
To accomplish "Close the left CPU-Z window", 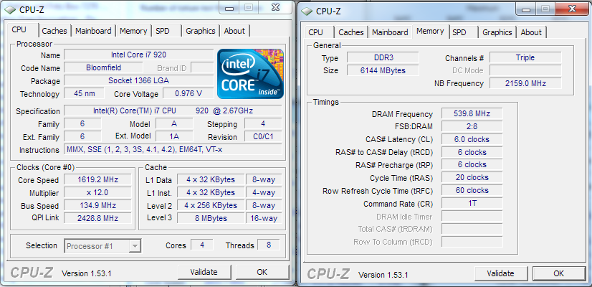I will pyautogui.click(x=277, y=6).
